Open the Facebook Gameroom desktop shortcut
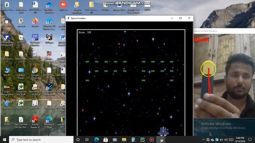The width and height of the screenshot is (255, 143). tap(49, 90)
